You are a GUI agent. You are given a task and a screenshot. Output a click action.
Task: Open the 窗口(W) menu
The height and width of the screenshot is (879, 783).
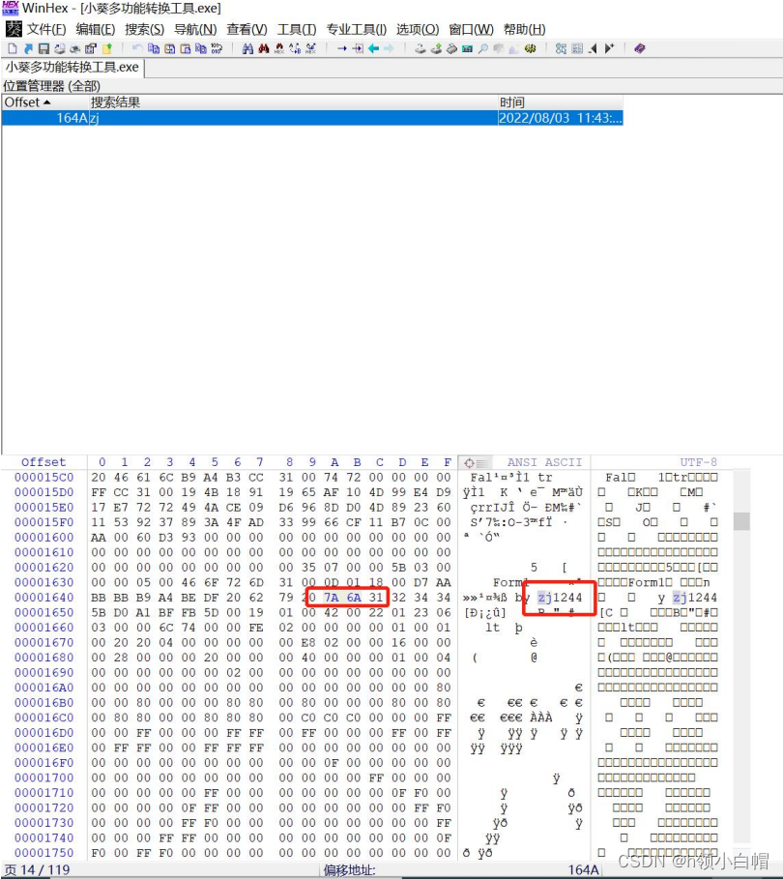coord(472,29)
